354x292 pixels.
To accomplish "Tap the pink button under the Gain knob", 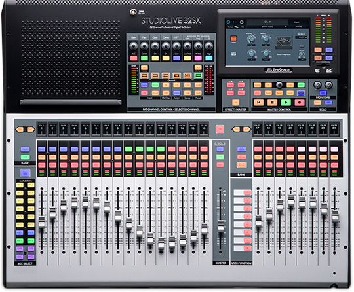I will click(134, 58).
